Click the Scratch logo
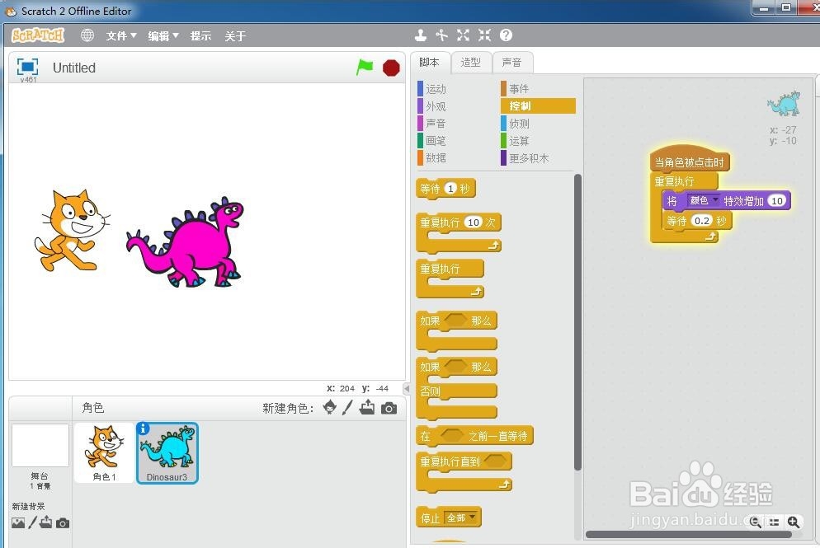 click(x=38, y=35)
